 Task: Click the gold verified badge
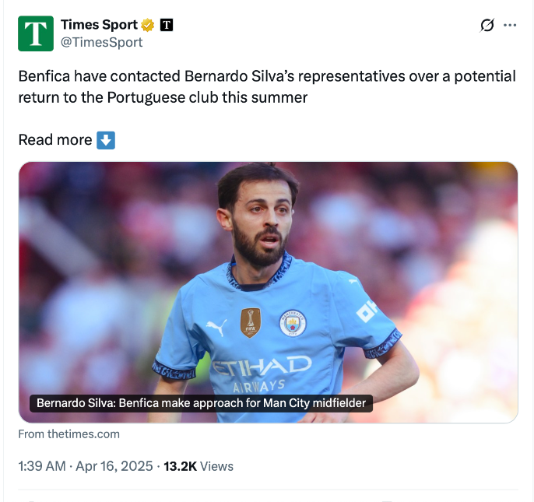point(148,25)
